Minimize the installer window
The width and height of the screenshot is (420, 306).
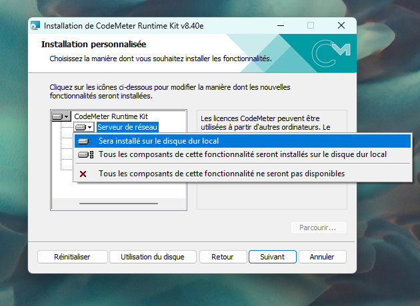point(281,26)
